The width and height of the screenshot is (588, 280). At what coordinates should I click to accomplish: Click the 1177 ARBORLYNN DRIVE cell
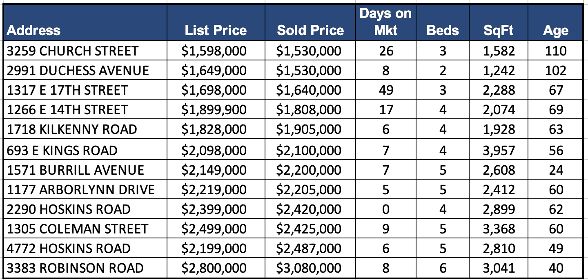[81, 190]
